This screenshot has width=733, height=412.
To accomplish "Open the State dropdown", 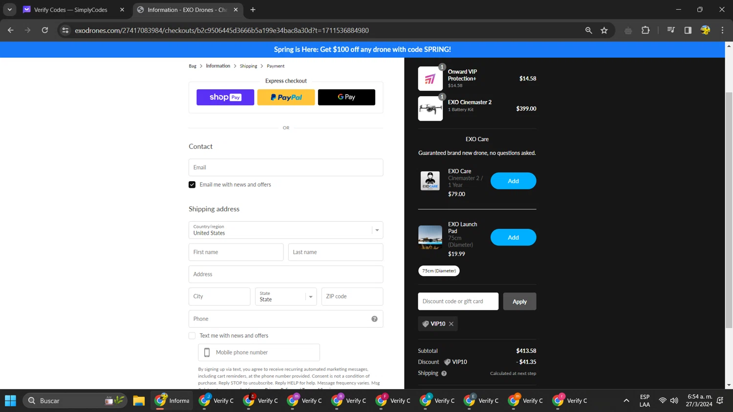I will 286,296.
